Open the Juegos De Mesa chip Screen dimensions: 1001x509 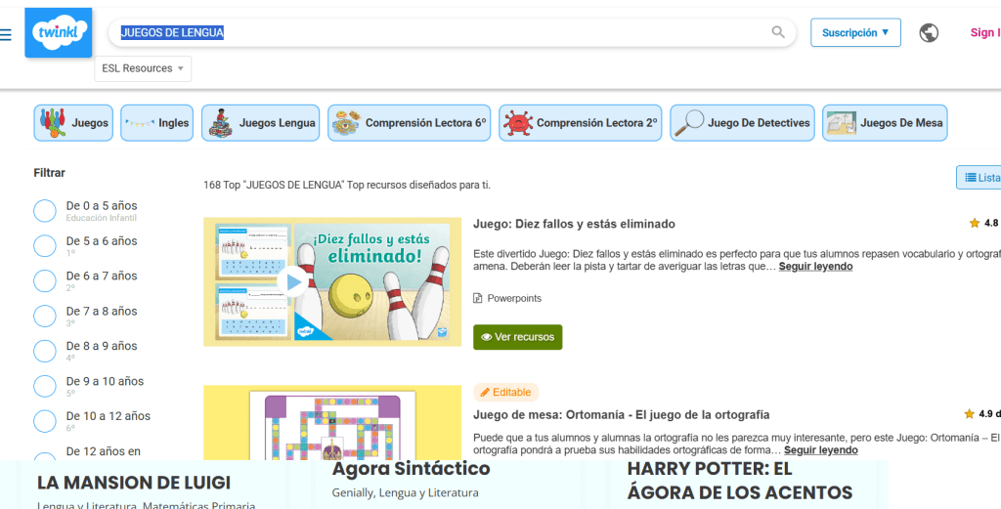884,123
